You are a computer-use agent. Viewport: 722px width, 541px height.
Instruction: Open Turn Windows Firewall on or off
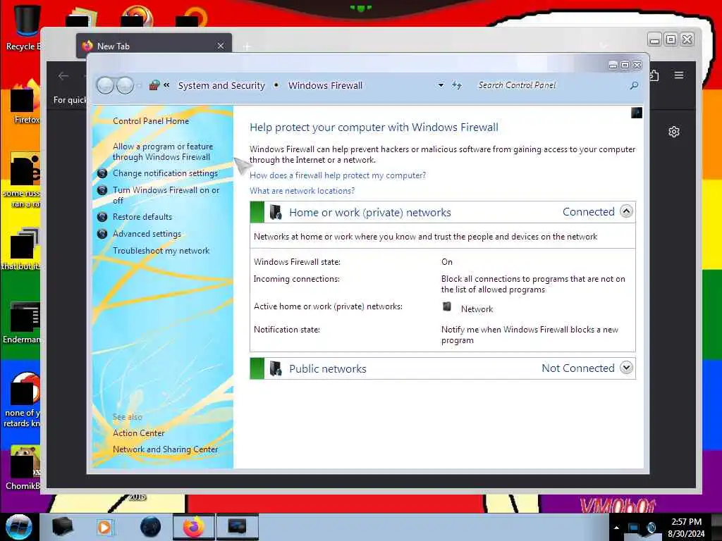click(x=166, y=195)
